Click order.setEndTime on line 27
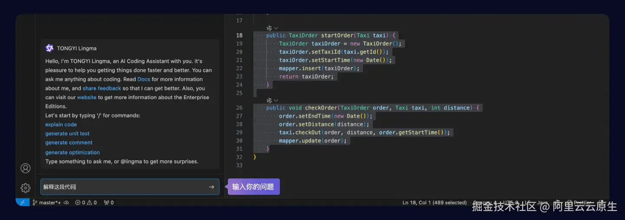 pos(326,116)
